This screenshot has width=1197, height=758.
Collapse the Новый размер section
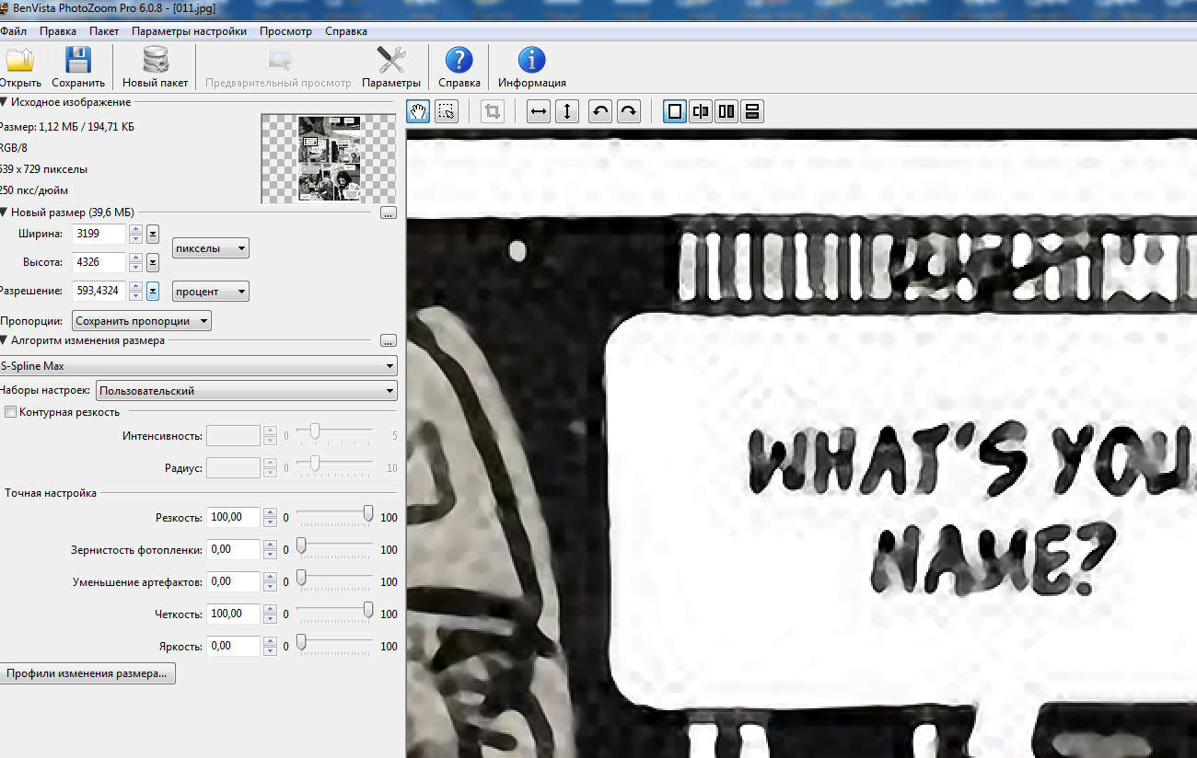click(4, 212)
